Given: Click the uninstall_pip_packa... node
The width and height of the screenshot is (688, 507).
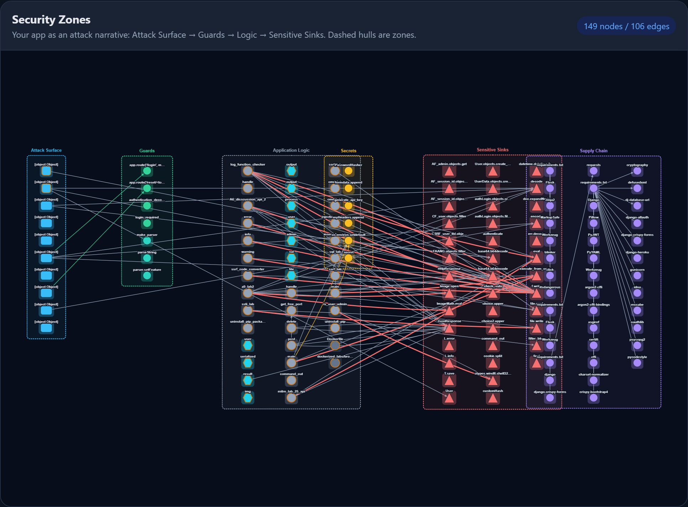Looking at the screenshot, I should pos(248,328).
